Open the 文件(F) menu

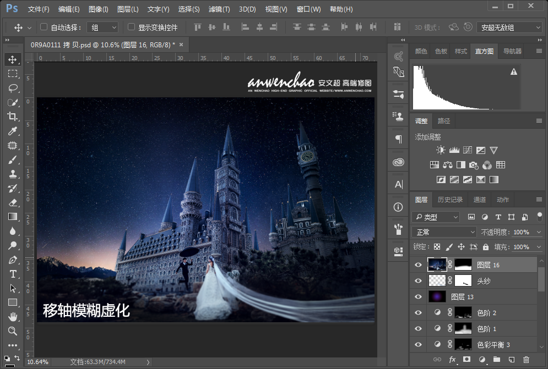click(39, 9)
